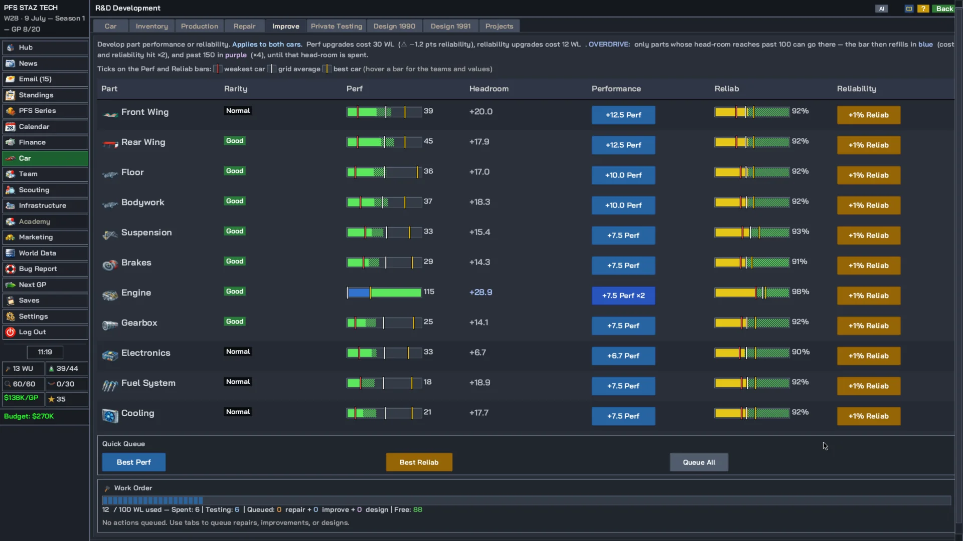Click the Work Order progress bar
The image size is (963, 541).
tap(526, 500)
